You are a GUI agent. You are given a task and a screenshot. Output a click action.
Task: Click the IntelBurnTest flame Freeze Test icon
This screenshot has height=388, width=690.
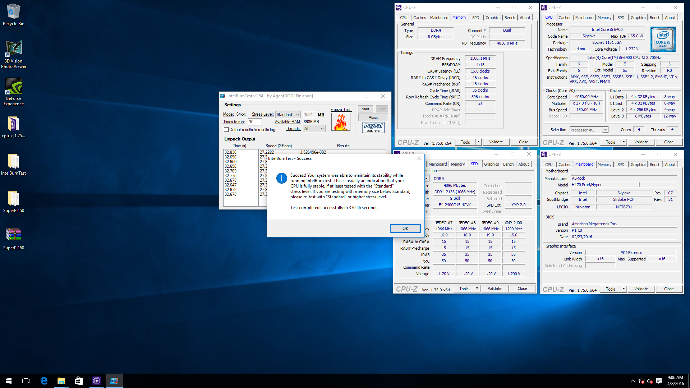[341, 122]
